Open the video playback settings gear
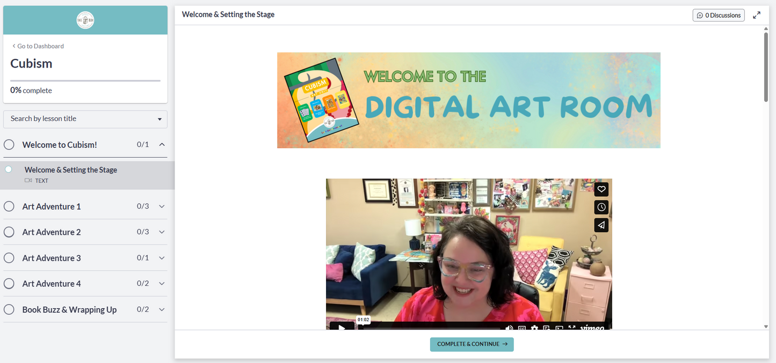The width and height of the screenshot is (776, 363). pyautogui.click(x=534, y=328)
